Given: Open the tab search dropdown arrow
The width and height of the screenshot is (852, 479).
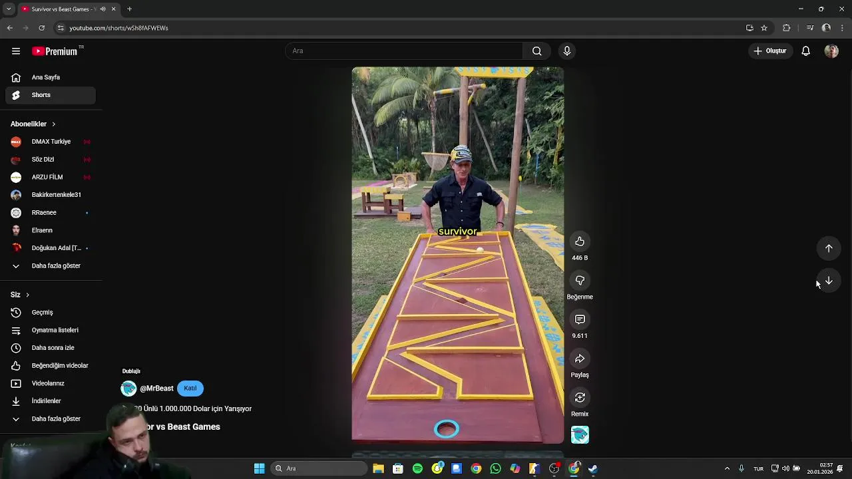Looking at the screenshot, I should click(9, 9).
